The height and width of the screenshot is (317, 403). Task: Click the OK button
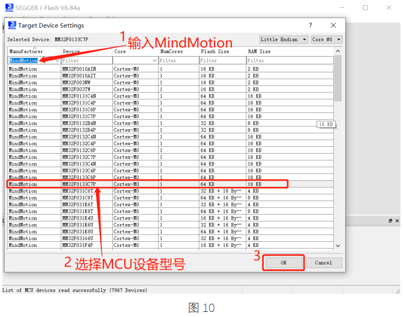(284, 263)
